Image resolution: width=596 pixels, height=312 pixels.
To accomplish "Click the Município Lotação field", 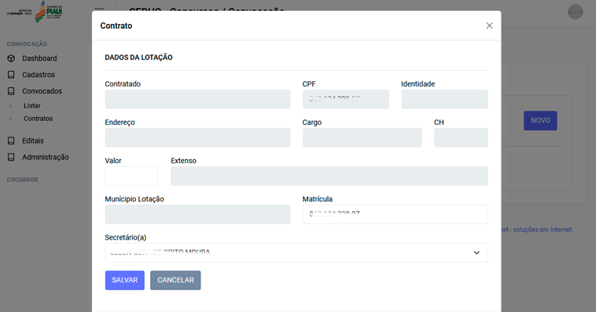I will click(x=197, y=214).
